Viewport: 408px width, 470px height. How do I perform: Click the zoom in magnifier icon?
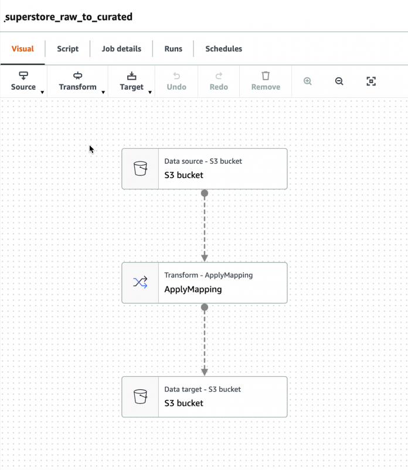click(307, 81)
